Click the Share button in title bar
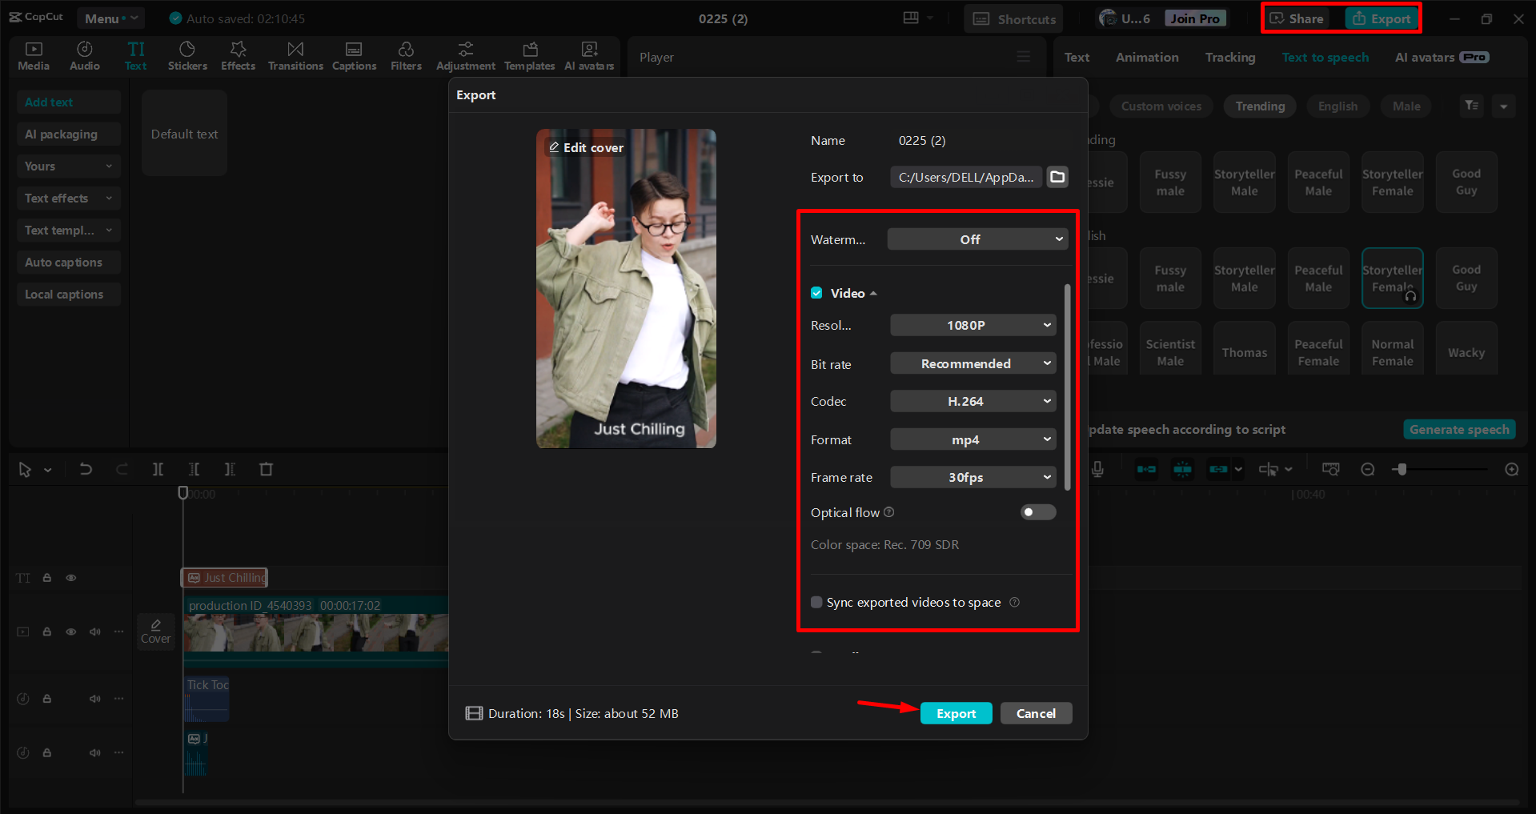This screenshot has width=1536, height=814. pos(1297,18)
